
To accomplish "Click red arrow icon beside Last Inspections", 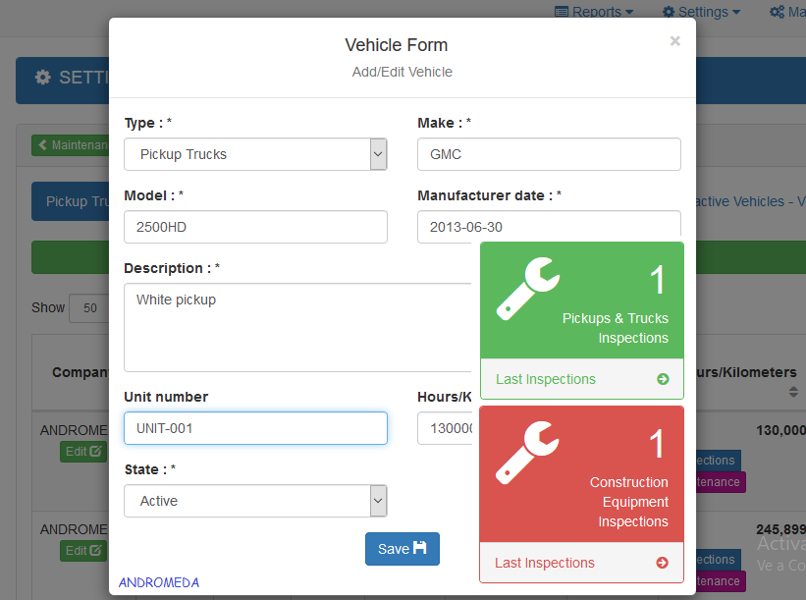I will coord(663,563).
